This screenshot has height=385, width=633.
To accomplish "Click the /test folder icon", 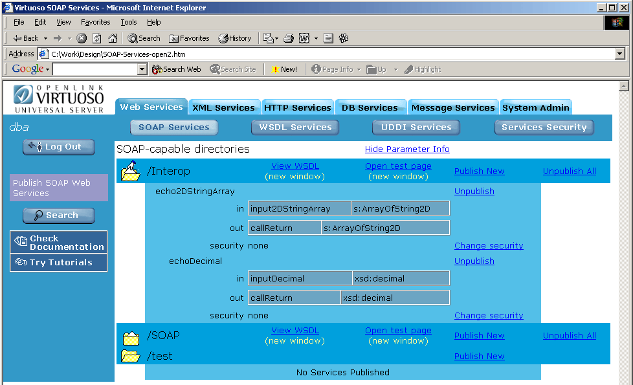I will tap(130, 356).
